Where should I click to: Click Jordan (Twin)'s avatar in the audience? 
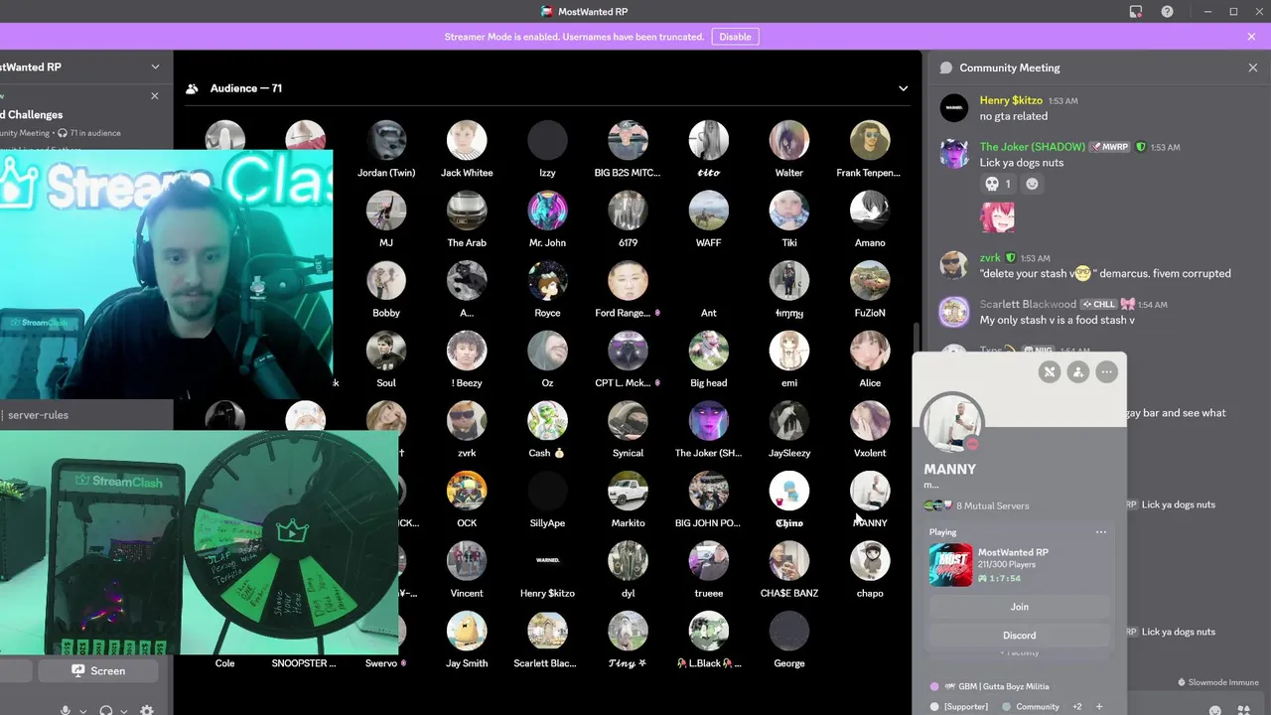[386, 141]
